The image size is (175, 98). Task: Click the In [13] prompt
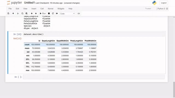(17, 34)
